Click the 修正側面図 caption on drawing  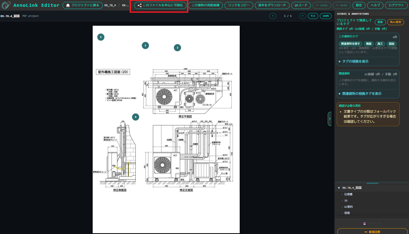120,190
